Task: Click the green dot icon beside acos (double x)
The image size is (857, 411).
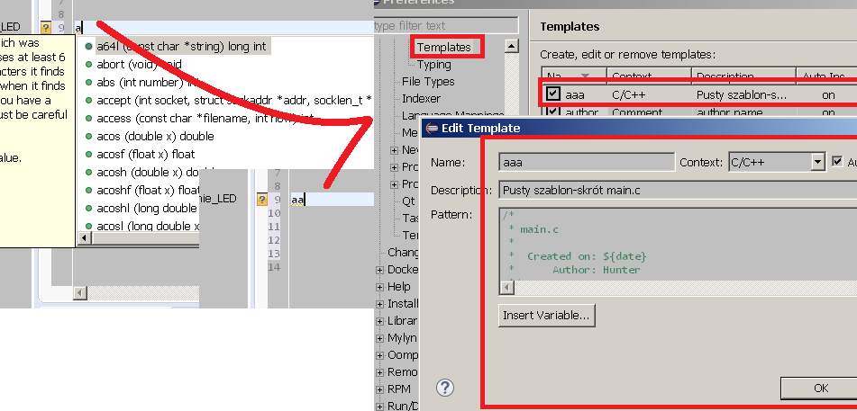Action: 88,137
